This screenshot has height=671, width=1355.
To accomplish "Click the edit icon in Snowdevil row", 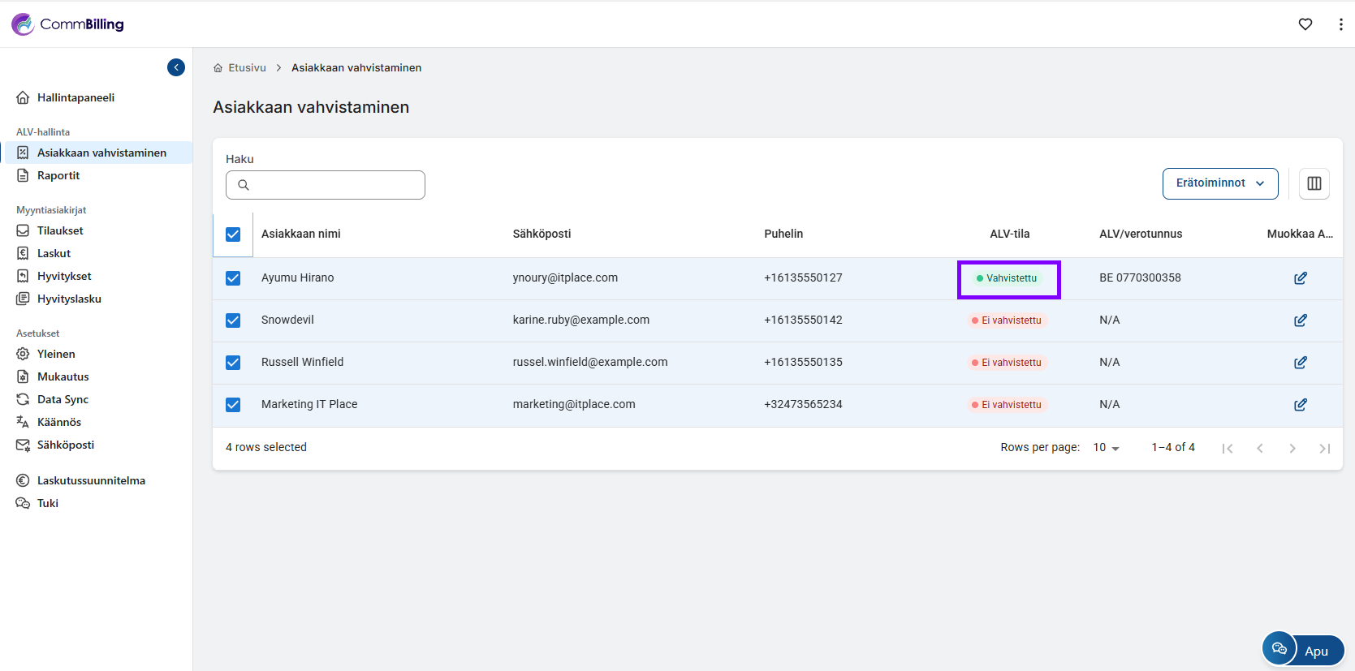I will 1300,320.
